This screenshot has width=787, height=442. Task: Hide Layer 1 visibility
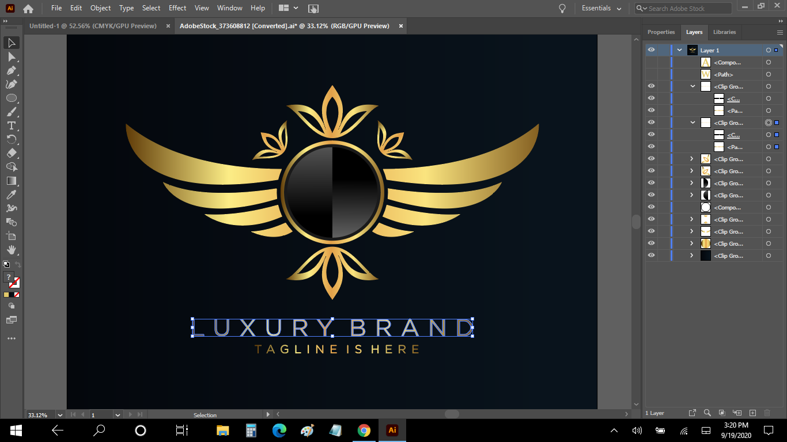(650, 49)
